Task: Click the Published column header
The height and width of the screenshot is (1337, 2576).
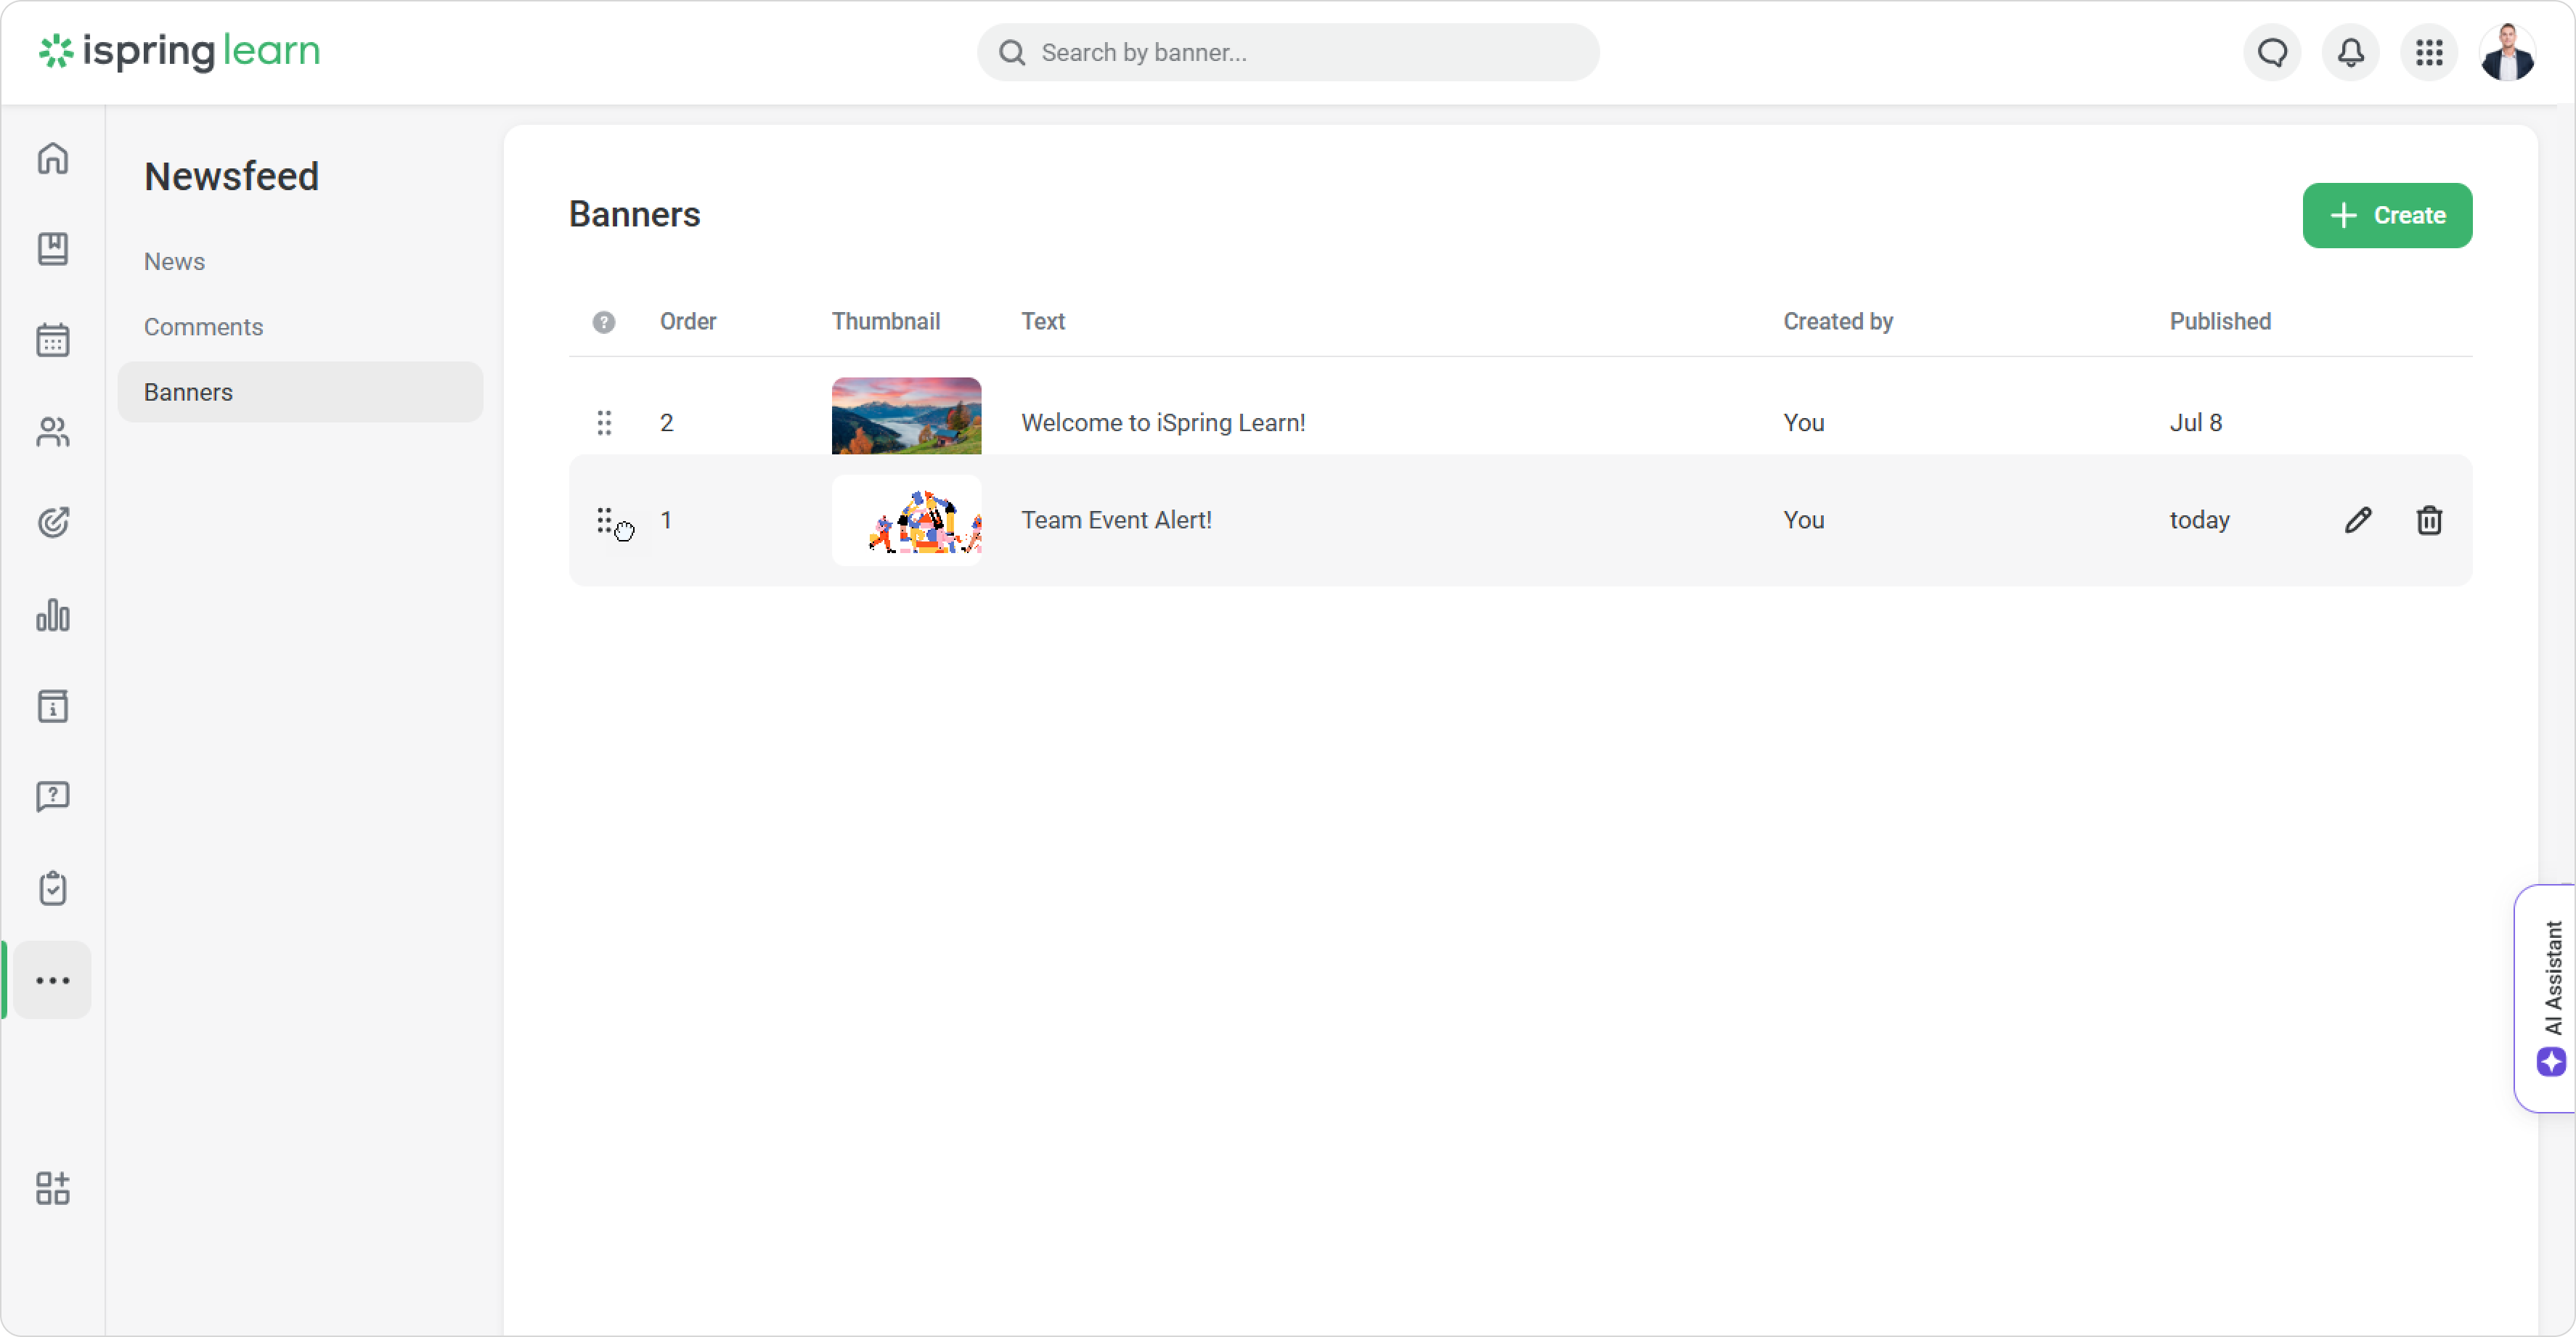Action: [x=2220, y=322]
